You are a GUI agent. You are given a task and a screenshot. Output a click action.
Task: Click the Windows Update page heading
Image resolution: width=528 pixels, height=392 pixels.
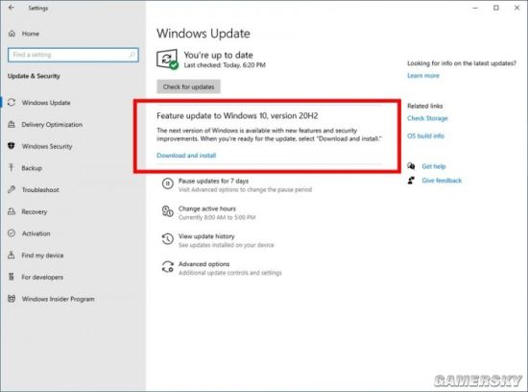pos(204,34)
